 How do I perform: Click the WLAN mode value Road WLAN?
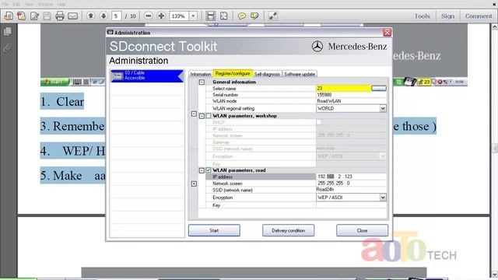pyautogui.click(x=329, y=101)
